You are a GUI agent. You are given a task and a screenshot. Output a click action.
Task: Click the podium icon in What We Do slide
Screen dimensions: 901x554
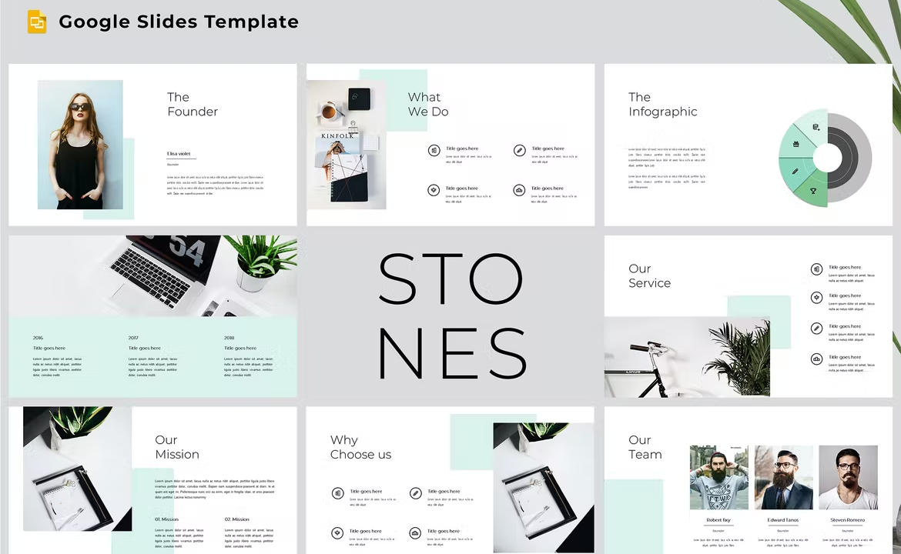(x=520, y=190)
